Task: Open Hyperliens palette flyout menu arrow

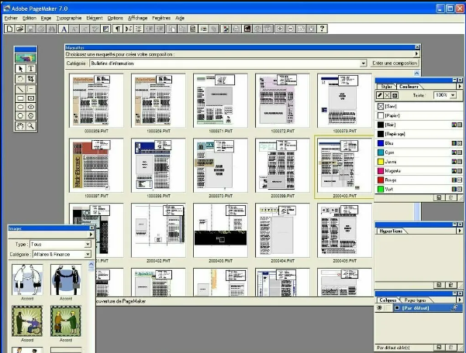Action: point(460,231)
